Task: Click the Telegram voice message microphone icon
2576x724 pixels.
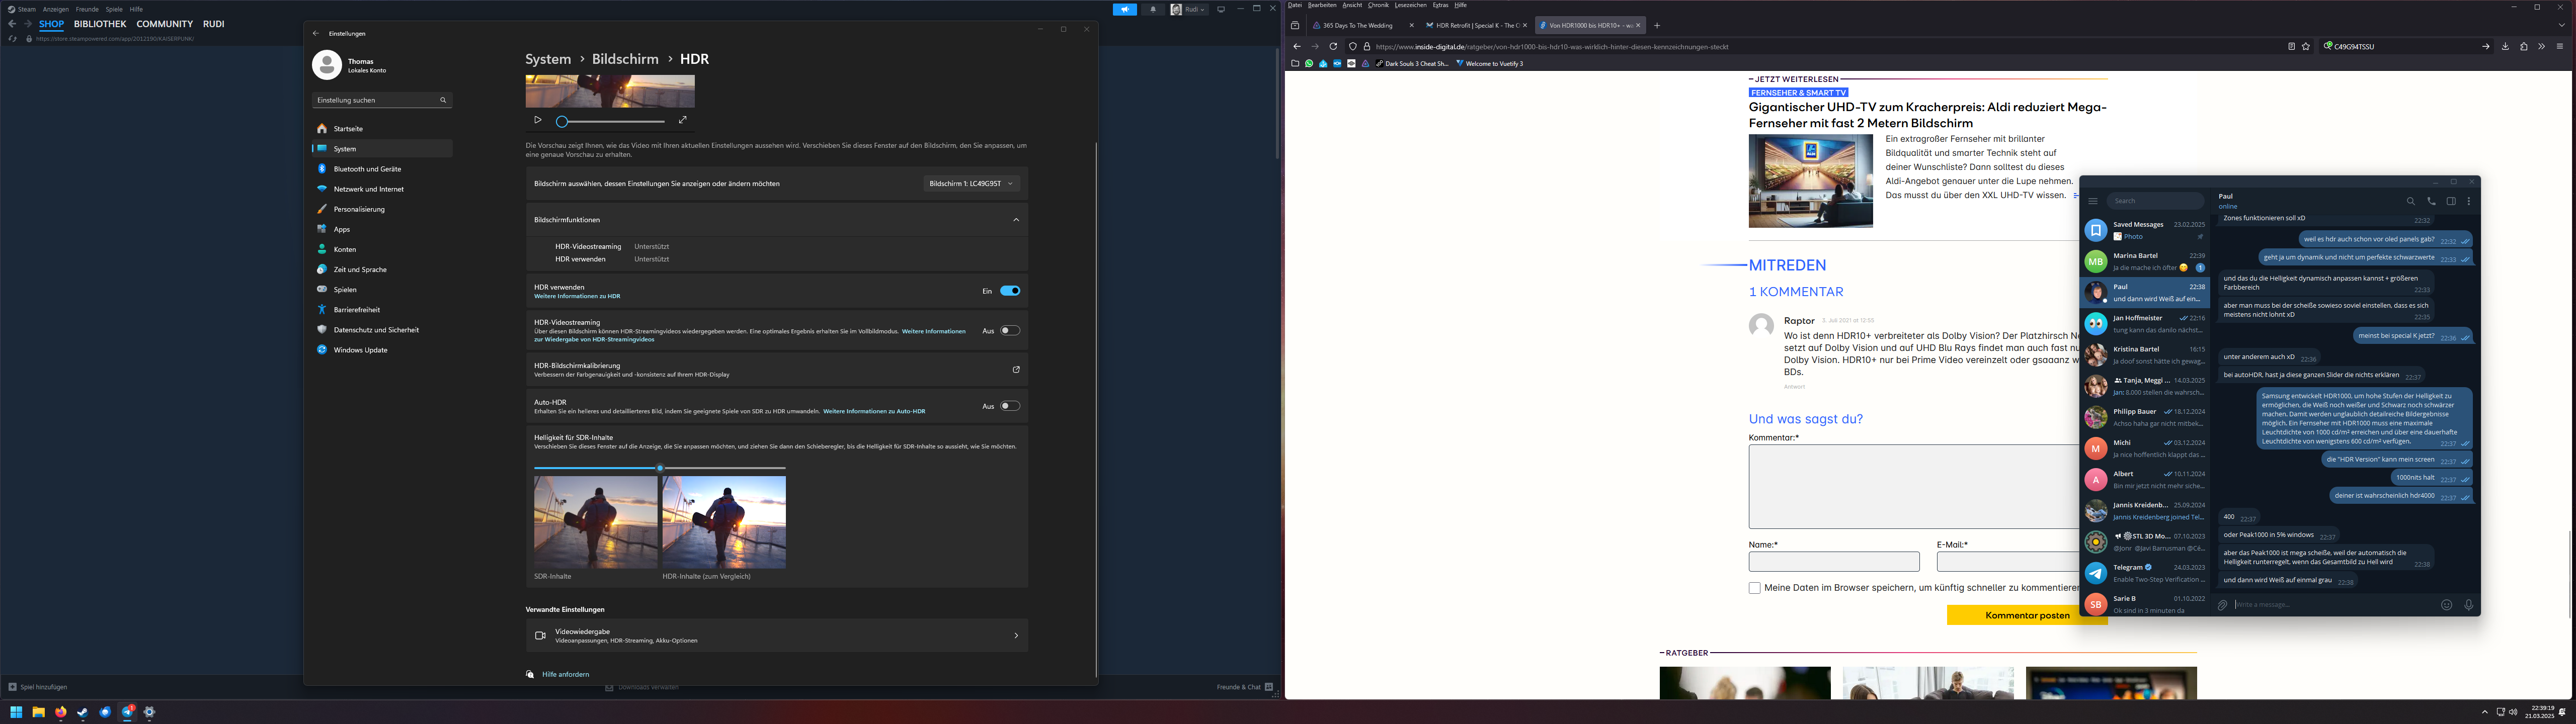Action: click(x=2468, y=604)
